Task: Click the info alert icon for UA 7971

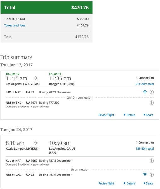Action: pyautogui.click(x=151, y=103)
